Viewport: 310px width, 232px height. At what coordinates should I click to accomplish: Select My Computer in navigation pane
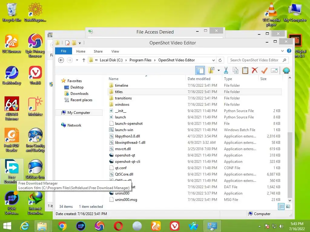tap(79, 112)
